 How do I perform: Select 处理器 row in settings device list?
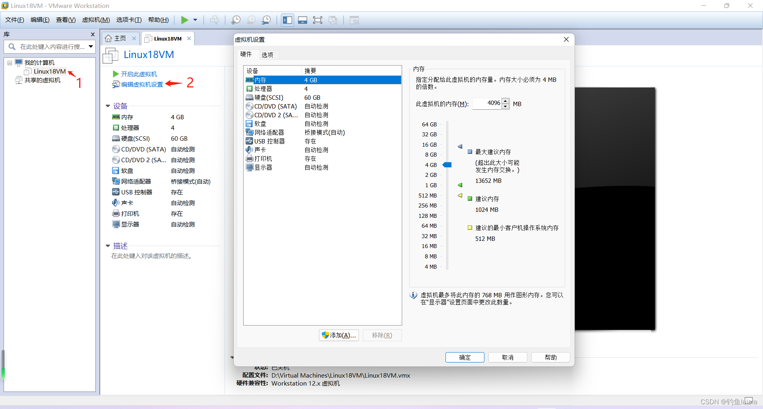323,89
